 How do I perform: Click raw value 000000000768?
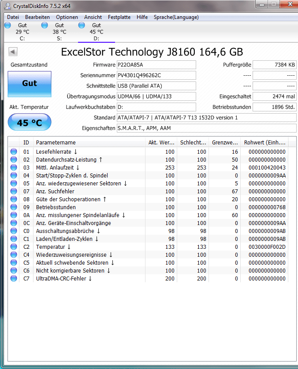(x=267, y=207)
